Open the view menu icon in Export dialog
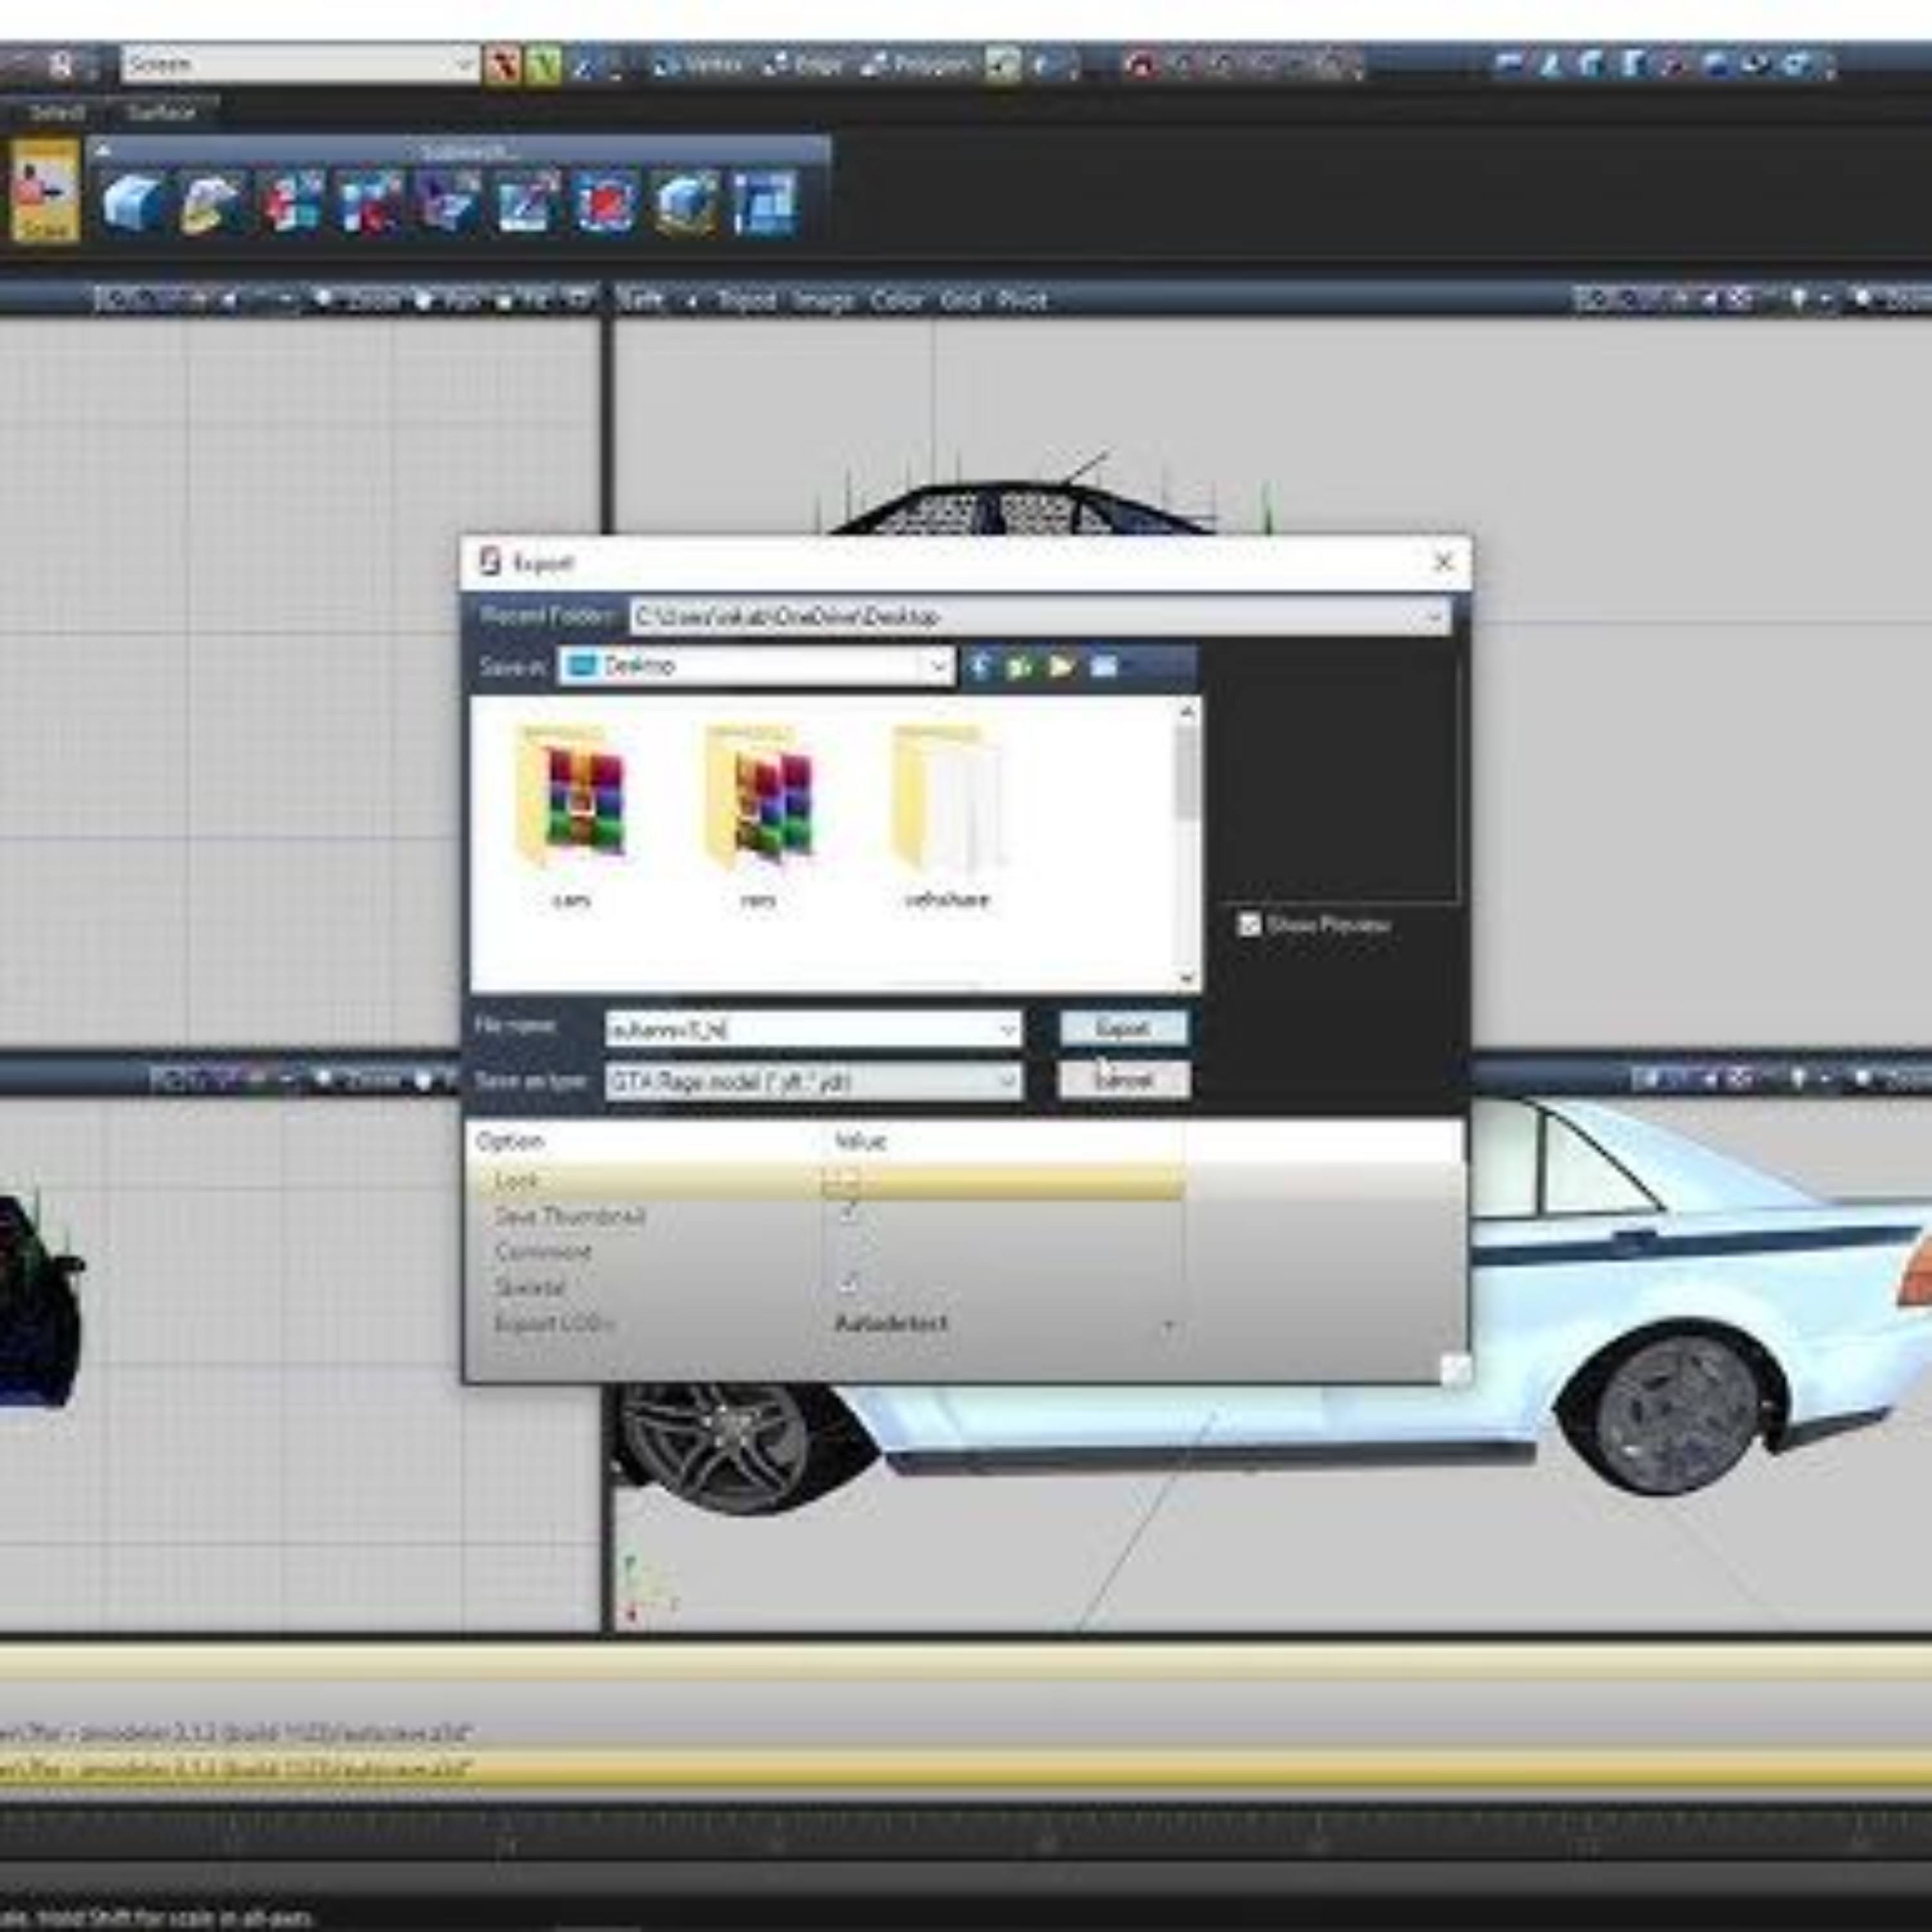 tap(1104, 666)
